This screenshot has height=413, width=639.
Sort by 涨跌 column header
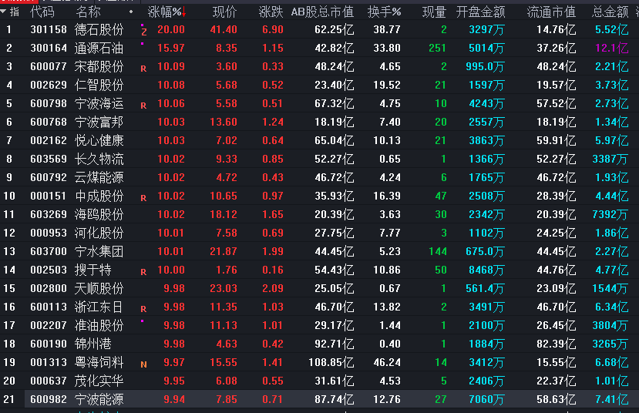point(271,12)
